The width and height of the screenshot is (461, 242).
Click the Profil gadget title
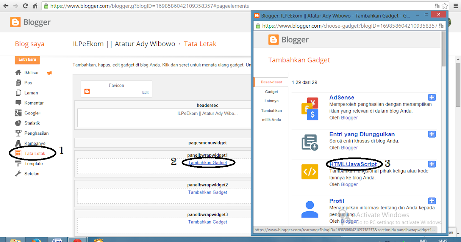(337, 201)
